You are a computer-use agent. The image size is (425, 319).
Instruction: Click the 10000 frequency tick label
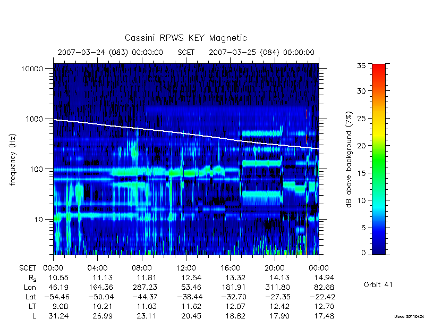(32, 69)
